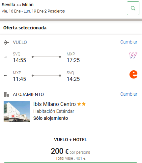Select the Ibis Milano Centro hotel name

[x=54, y=104]
